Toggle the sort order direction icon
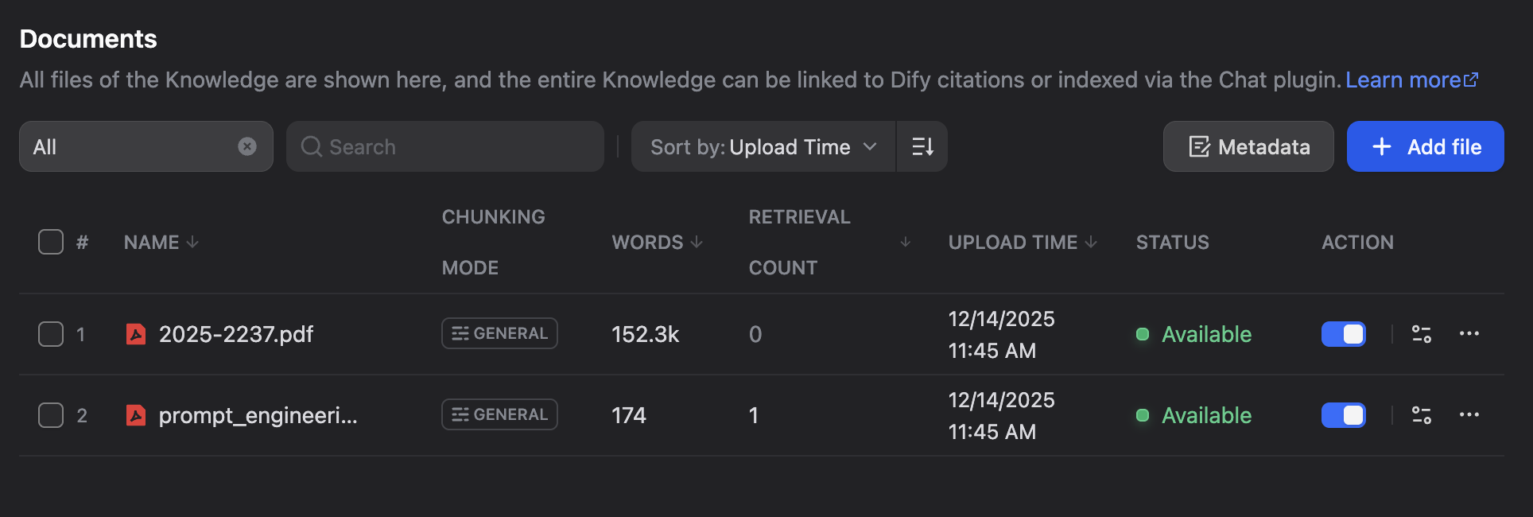The width and height of the screenshot is (1533, 517). 922,146
